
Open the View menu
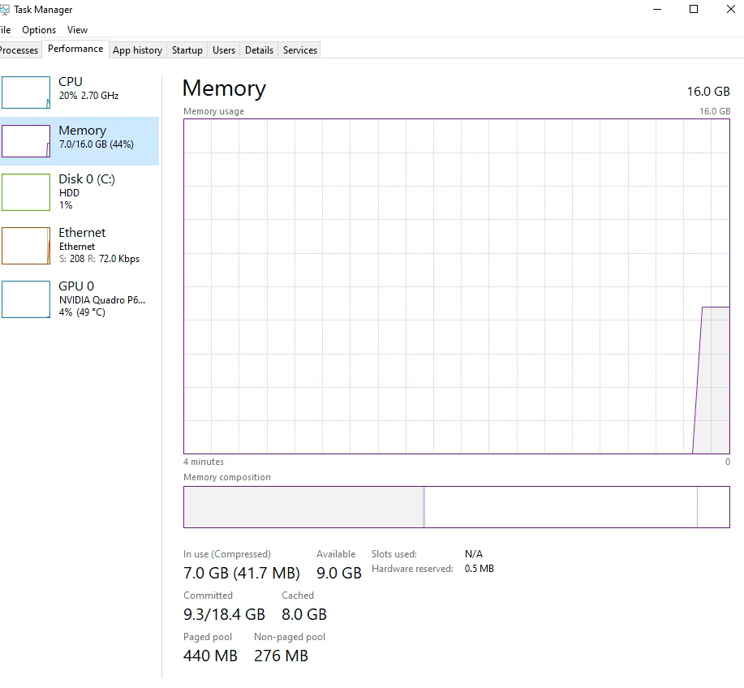[77, 30]
